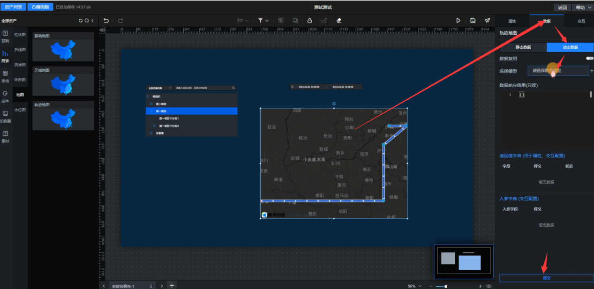594x289 pixels.
Task: Click the undo arrow icon
Action: pos(106,21)
